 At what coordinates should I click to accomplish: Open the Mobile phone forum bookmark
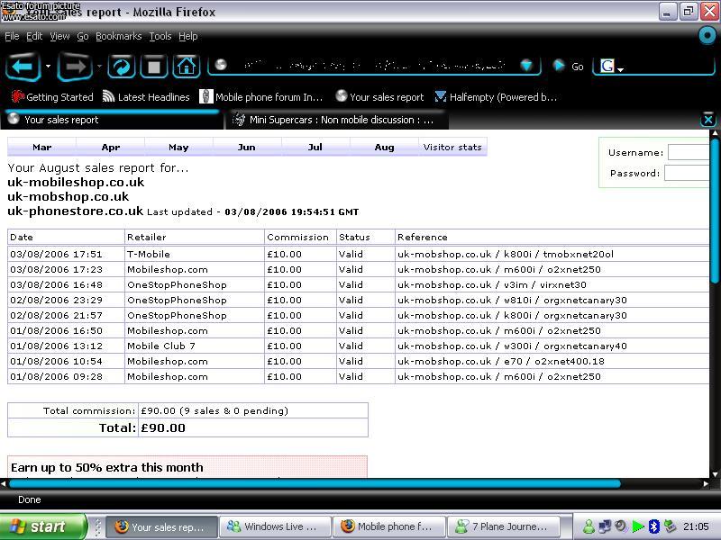pyautogui.click(x=260, y=97)
